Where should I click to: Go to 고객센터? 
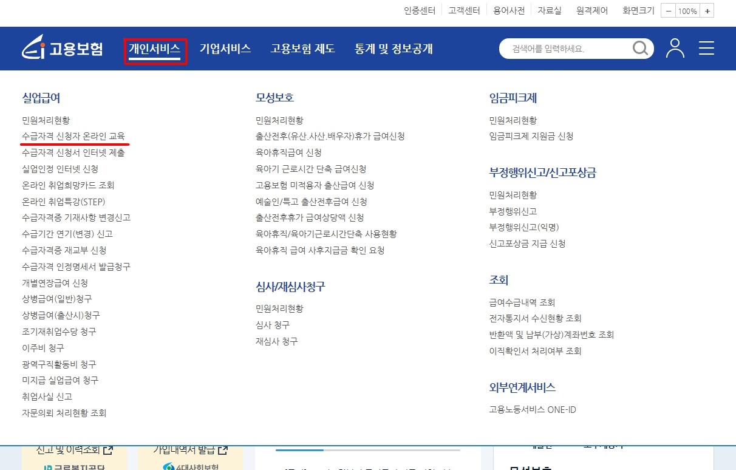tap(464, 10)
